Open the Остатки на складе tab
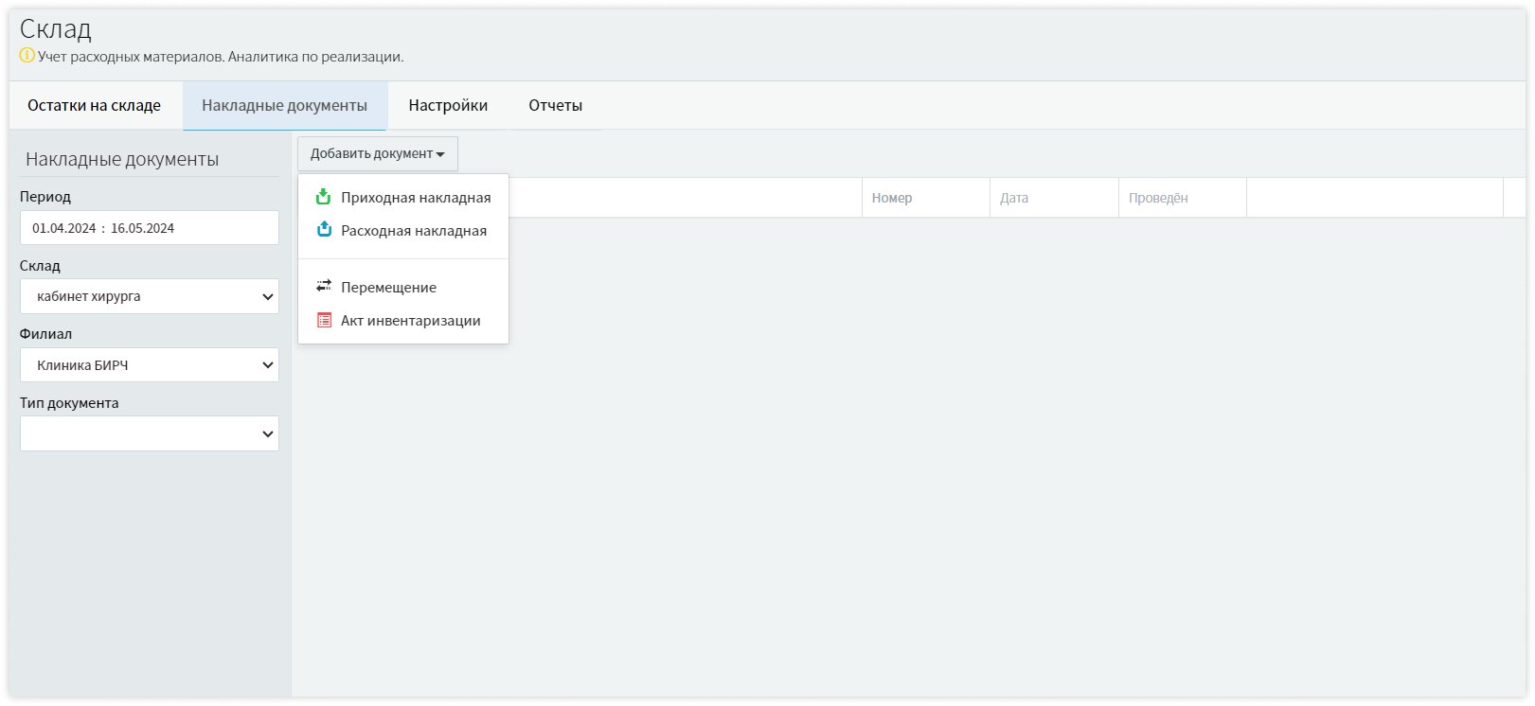Viewport: 1535px width, 706px height. 94,105
